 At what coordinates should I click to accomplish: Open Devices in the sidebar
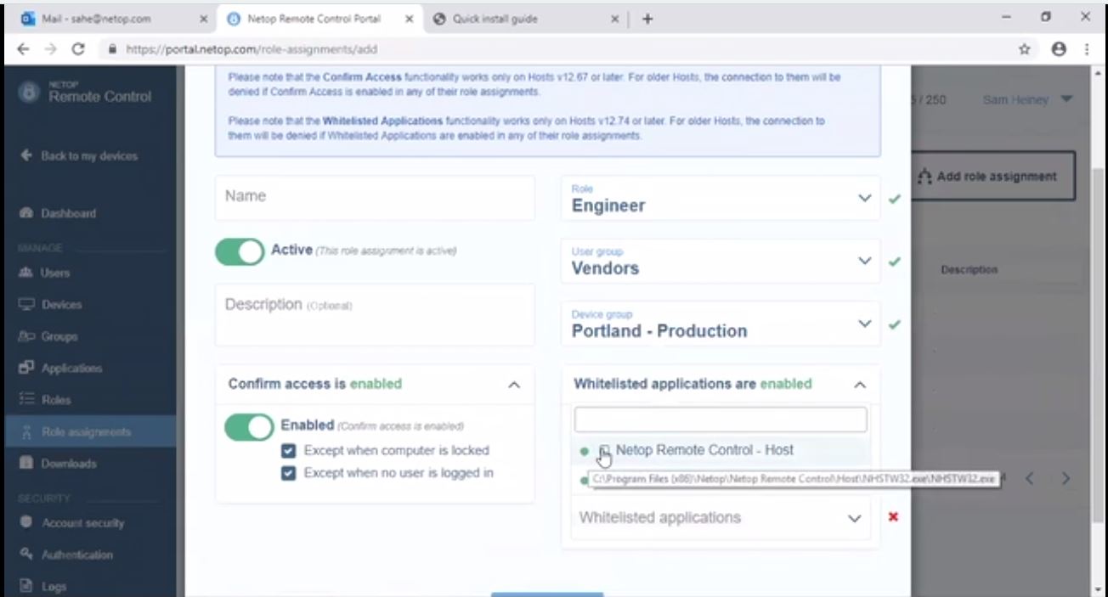click(62, 304)
